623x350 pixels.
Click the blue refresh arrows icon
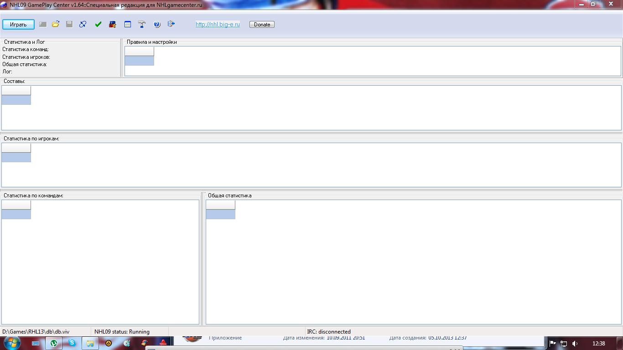[83, 24]
